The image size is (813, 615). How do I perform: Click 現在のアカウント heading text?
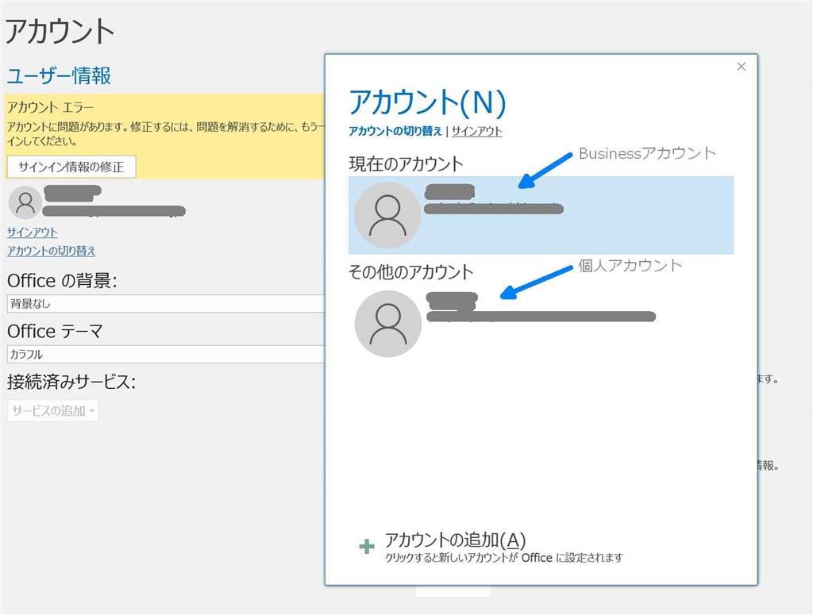pyautogui.click(x=406, y=163)
